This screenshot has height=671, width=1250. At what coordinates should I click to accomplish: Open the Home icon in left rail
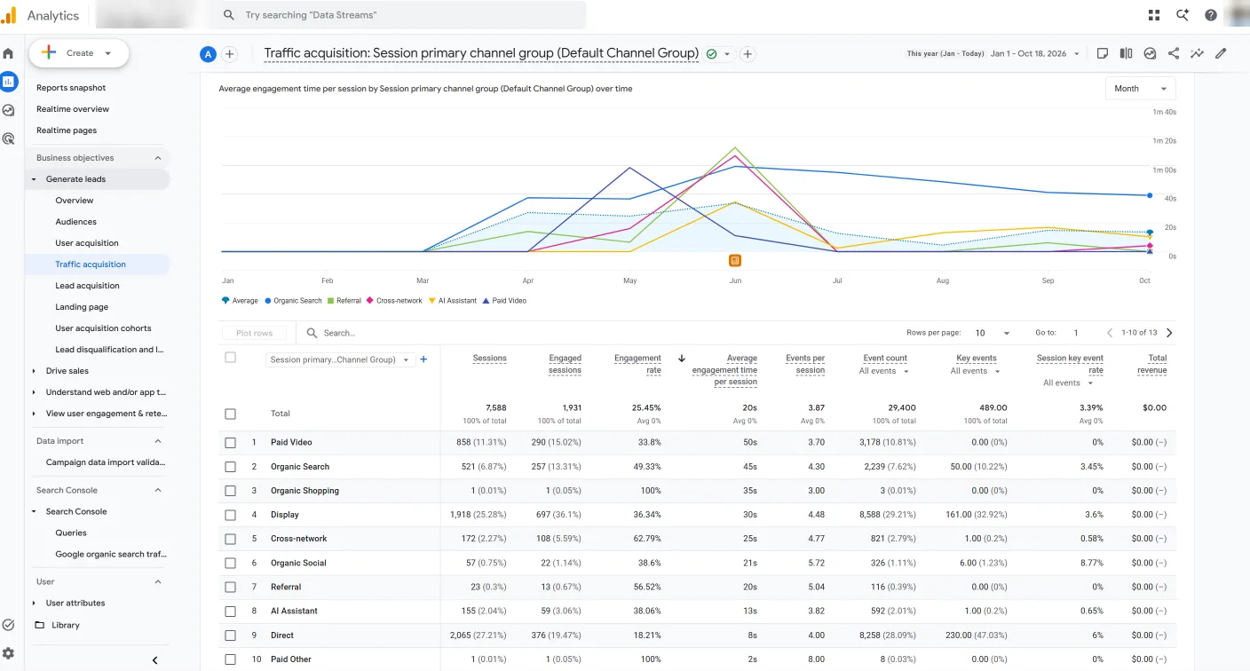pyautogui.click(x=8, y=53)
